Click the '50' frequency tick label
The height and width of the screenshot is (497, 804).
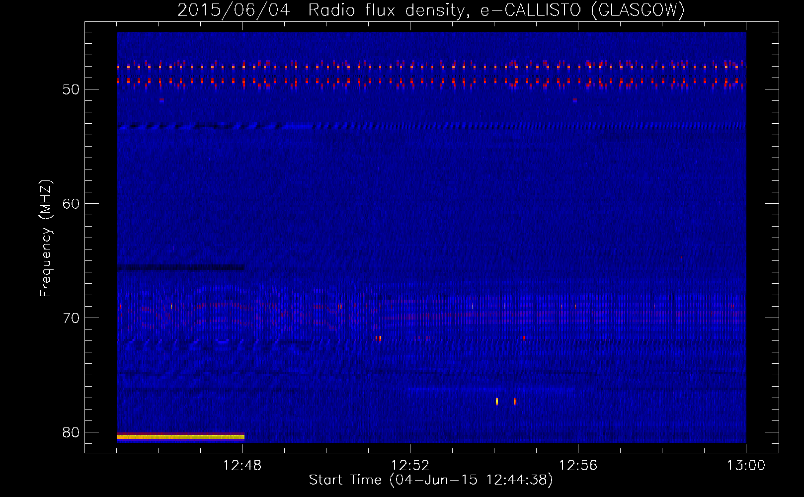point(71,89)
